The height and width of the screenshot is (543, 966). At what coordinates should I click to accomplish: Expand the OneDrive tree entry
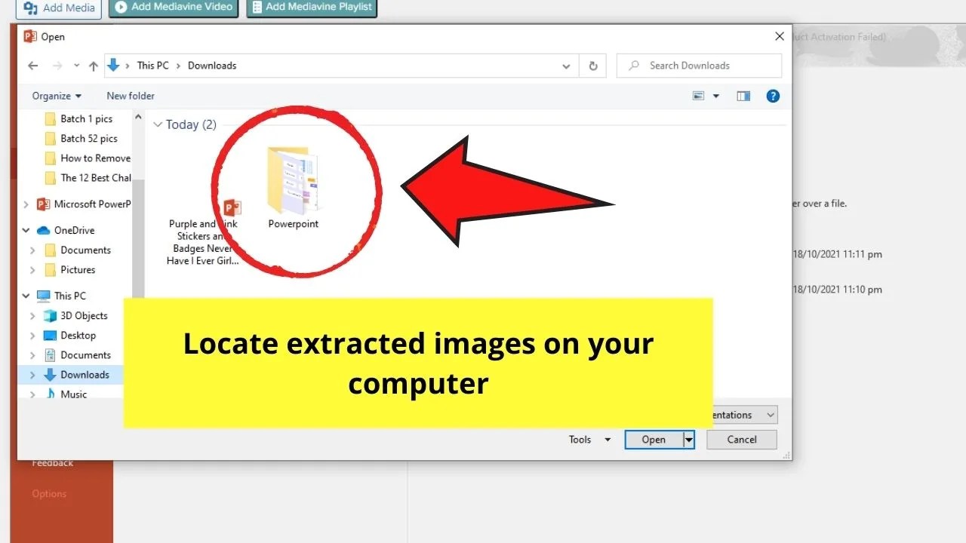[x=25, y=230]
